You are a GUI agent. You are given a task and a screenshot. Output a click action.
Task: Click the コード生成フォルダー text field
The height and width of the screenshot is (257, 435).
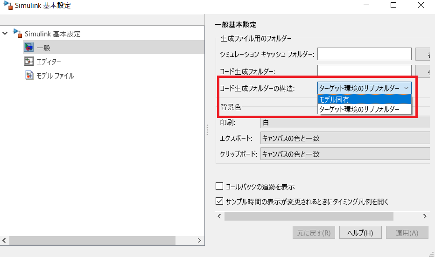coord(364,71)
